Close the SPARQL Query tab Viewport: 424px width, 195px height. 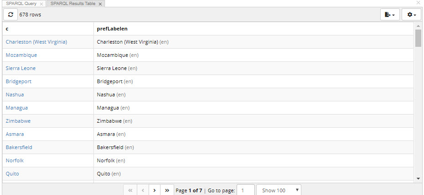tap(41, 4)
